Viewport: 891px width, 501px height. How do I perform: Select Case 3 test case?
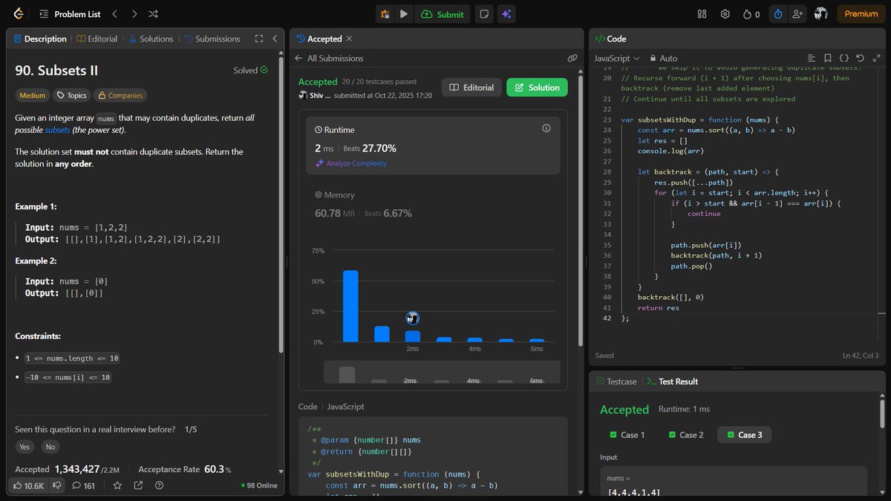click(745, 435)
